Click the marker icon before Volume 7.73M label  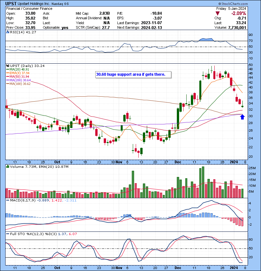click(x=8, y=167)
